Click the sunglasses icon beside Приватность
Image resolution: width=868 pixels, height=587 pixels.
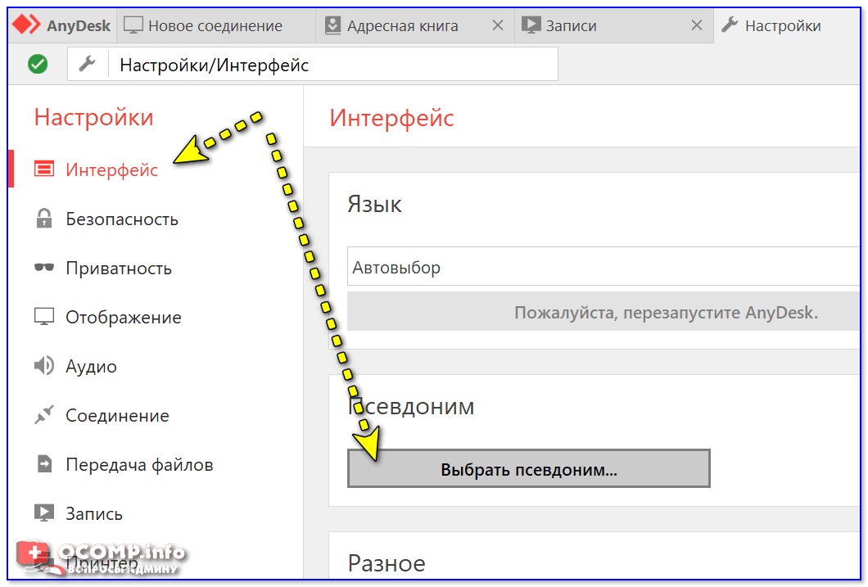point(44,268)
